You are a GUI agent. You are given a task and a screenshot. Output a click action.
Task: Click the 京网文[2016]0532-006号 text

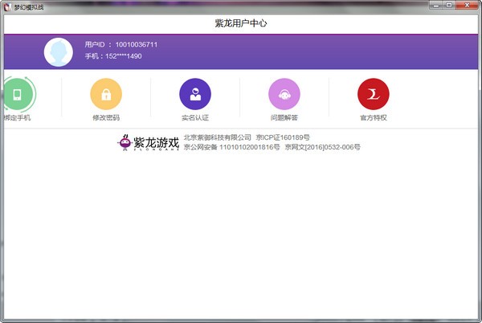coord(323,147)
